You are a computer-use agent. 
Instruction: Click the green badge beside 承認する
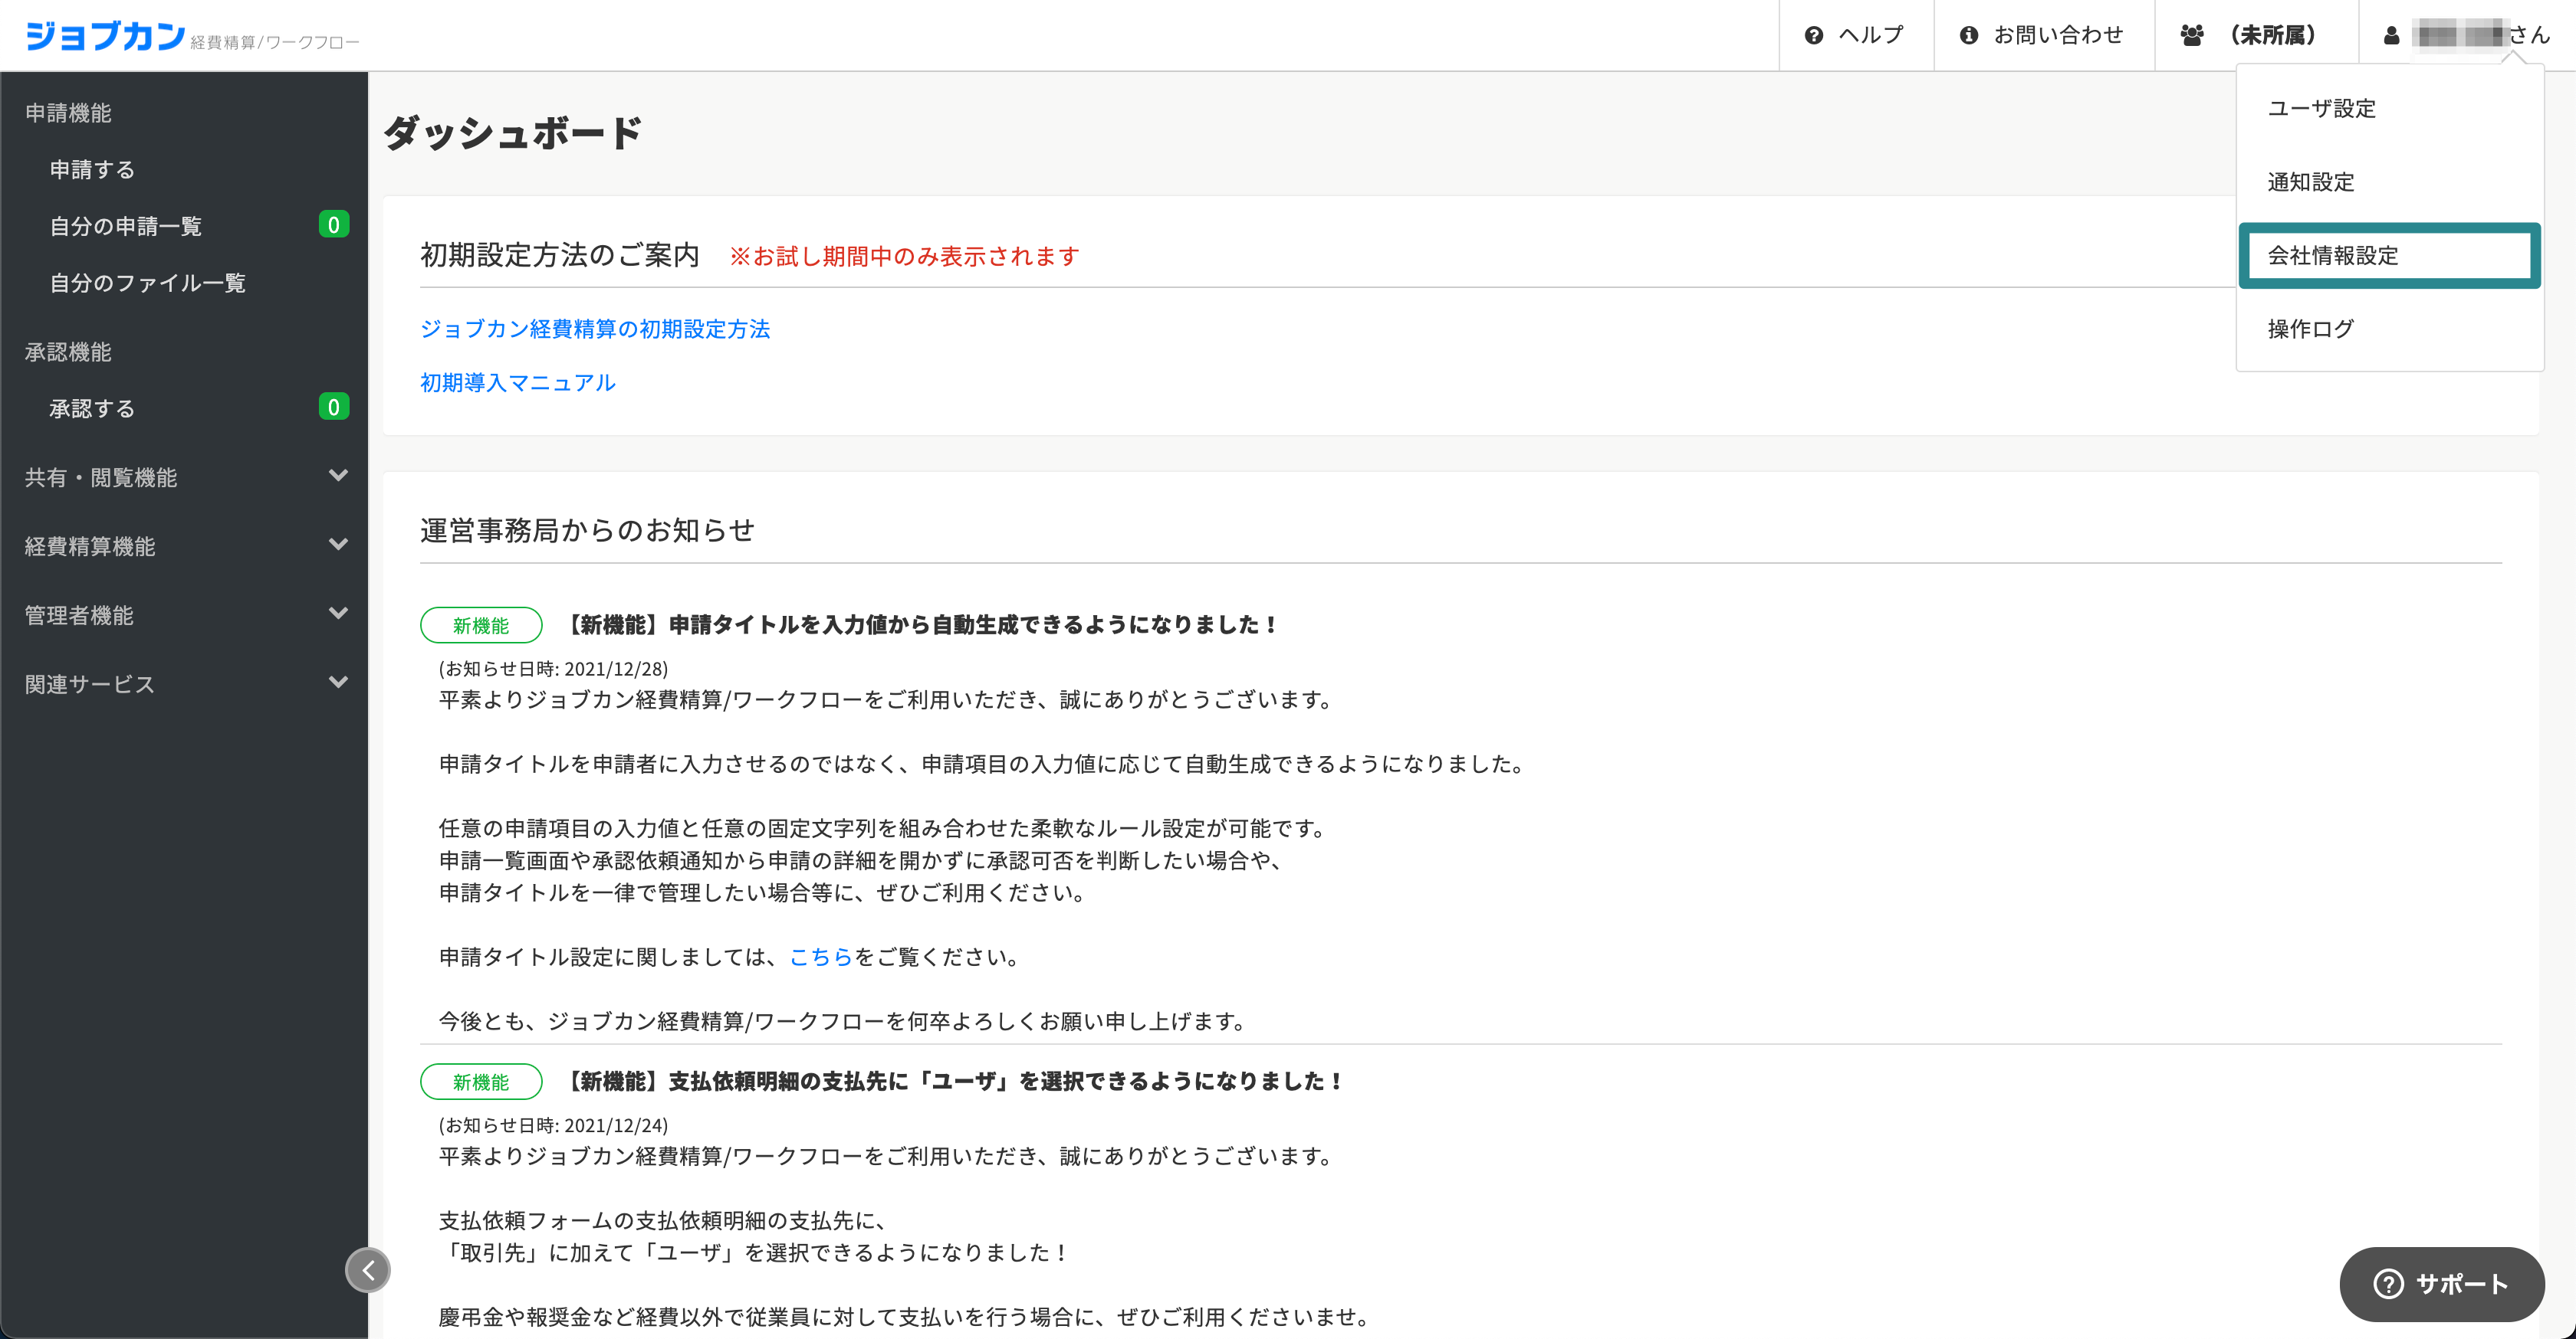tap(334, 407)
